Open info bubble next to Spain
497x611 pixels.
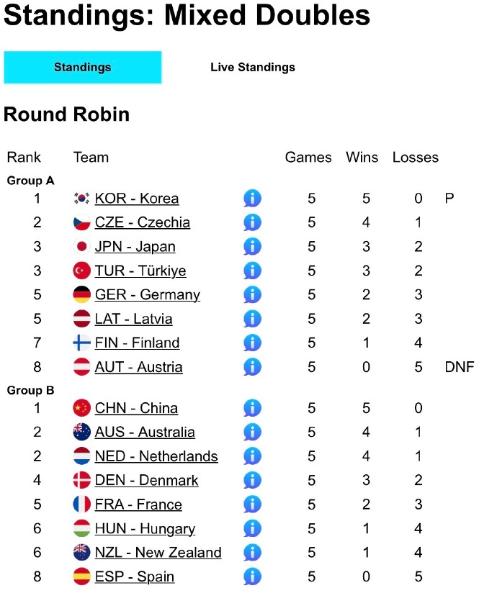pos(252,576)
